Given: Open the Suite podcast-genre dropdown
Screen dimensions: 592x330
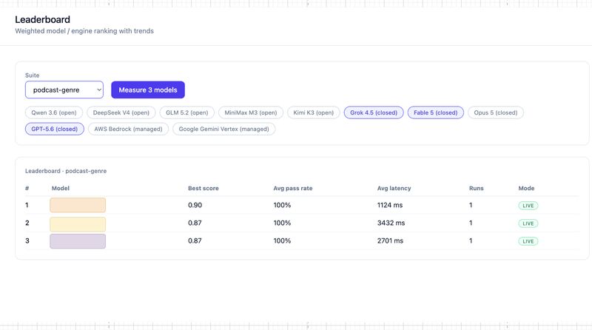Looking at the screenshot, I should coord(64,90).
